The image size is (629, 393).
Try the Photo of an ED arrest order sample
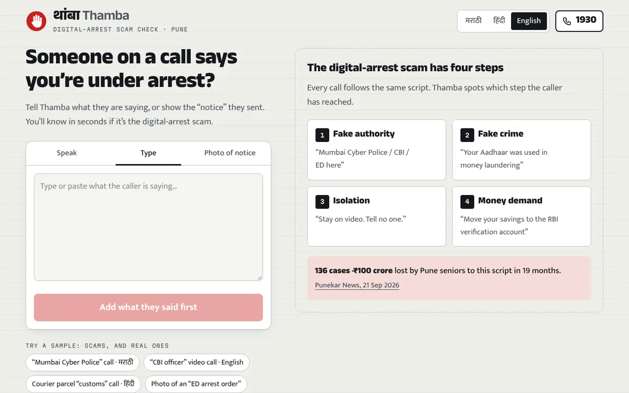(196, 384)
